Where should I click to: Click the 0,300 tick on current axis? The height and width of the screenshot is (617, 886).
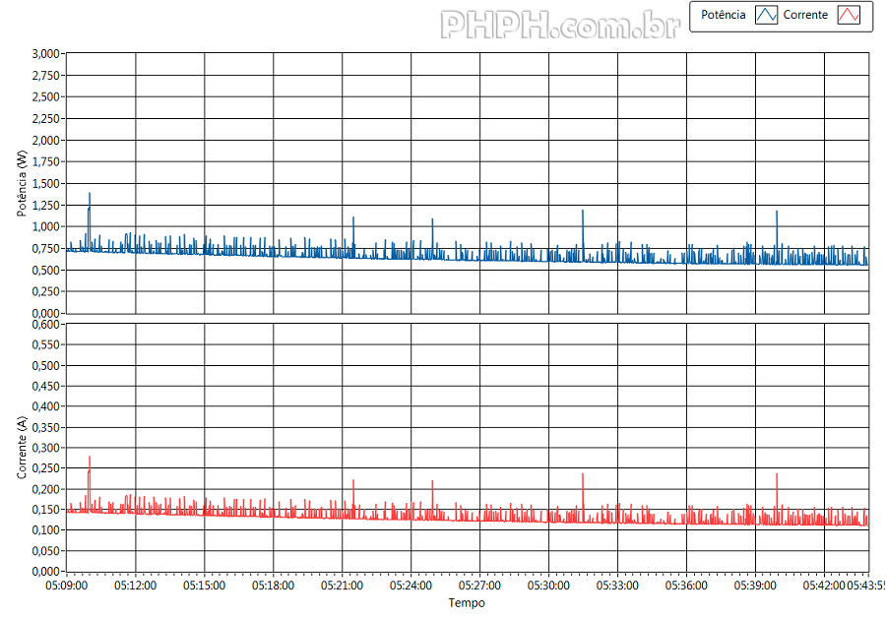click(46, 448)
